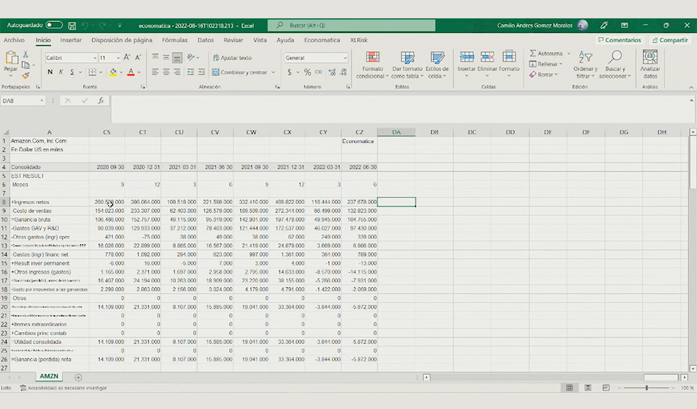Toggle bottom align button
The image size is (697, 409).
pos(177,57)
